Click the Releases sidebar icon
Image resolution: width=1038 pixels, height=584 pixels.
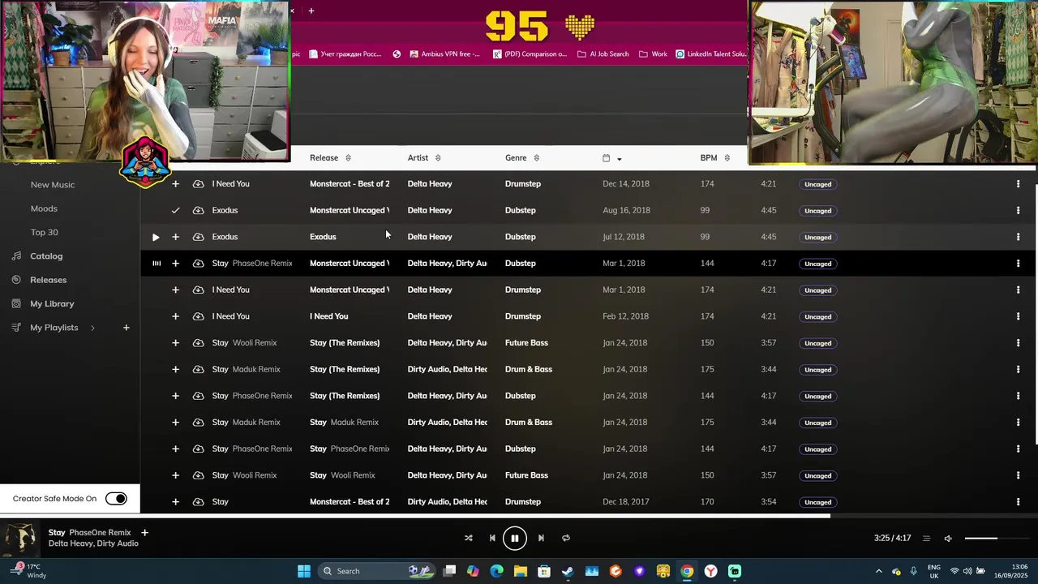(15, 280)
